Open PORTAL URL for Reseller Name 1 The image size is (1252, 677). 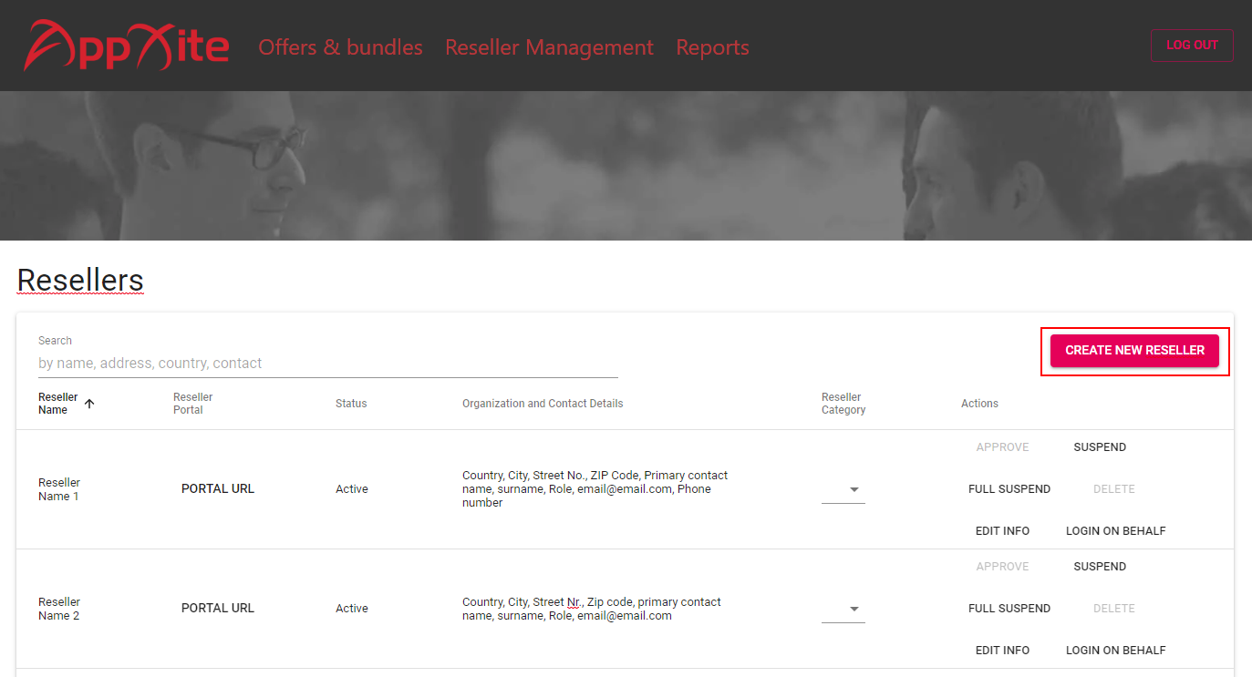(218, 489)
